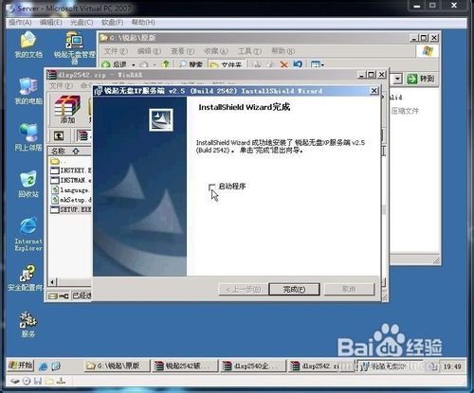Screen dimensions: 474x393
Task: Minimize the Explorer window
Action: 414,38
